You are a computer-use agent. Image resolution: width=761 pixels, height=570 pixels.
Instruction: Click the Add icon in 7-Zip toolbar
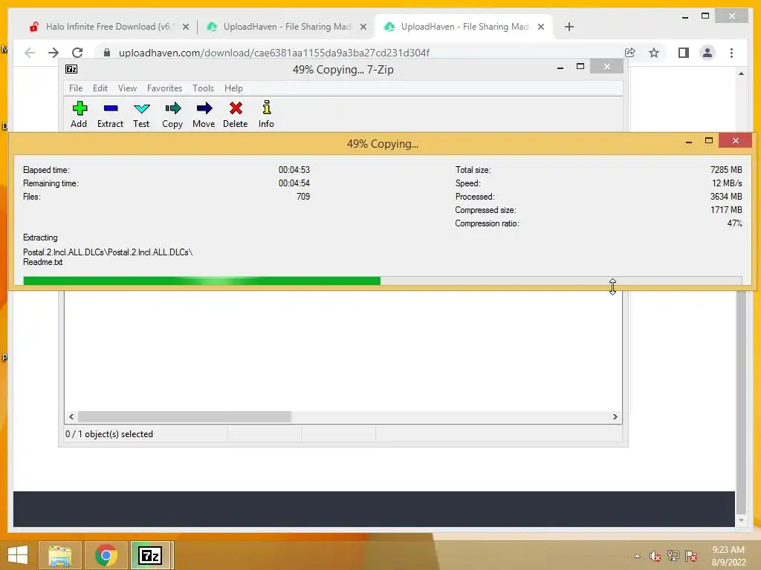pos(80,108)
